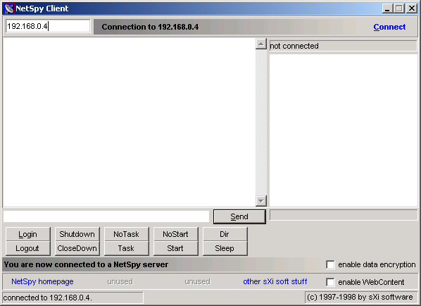421x306 pixels.
Task: Click the Sleep button
Action: [x=225, y=248]
